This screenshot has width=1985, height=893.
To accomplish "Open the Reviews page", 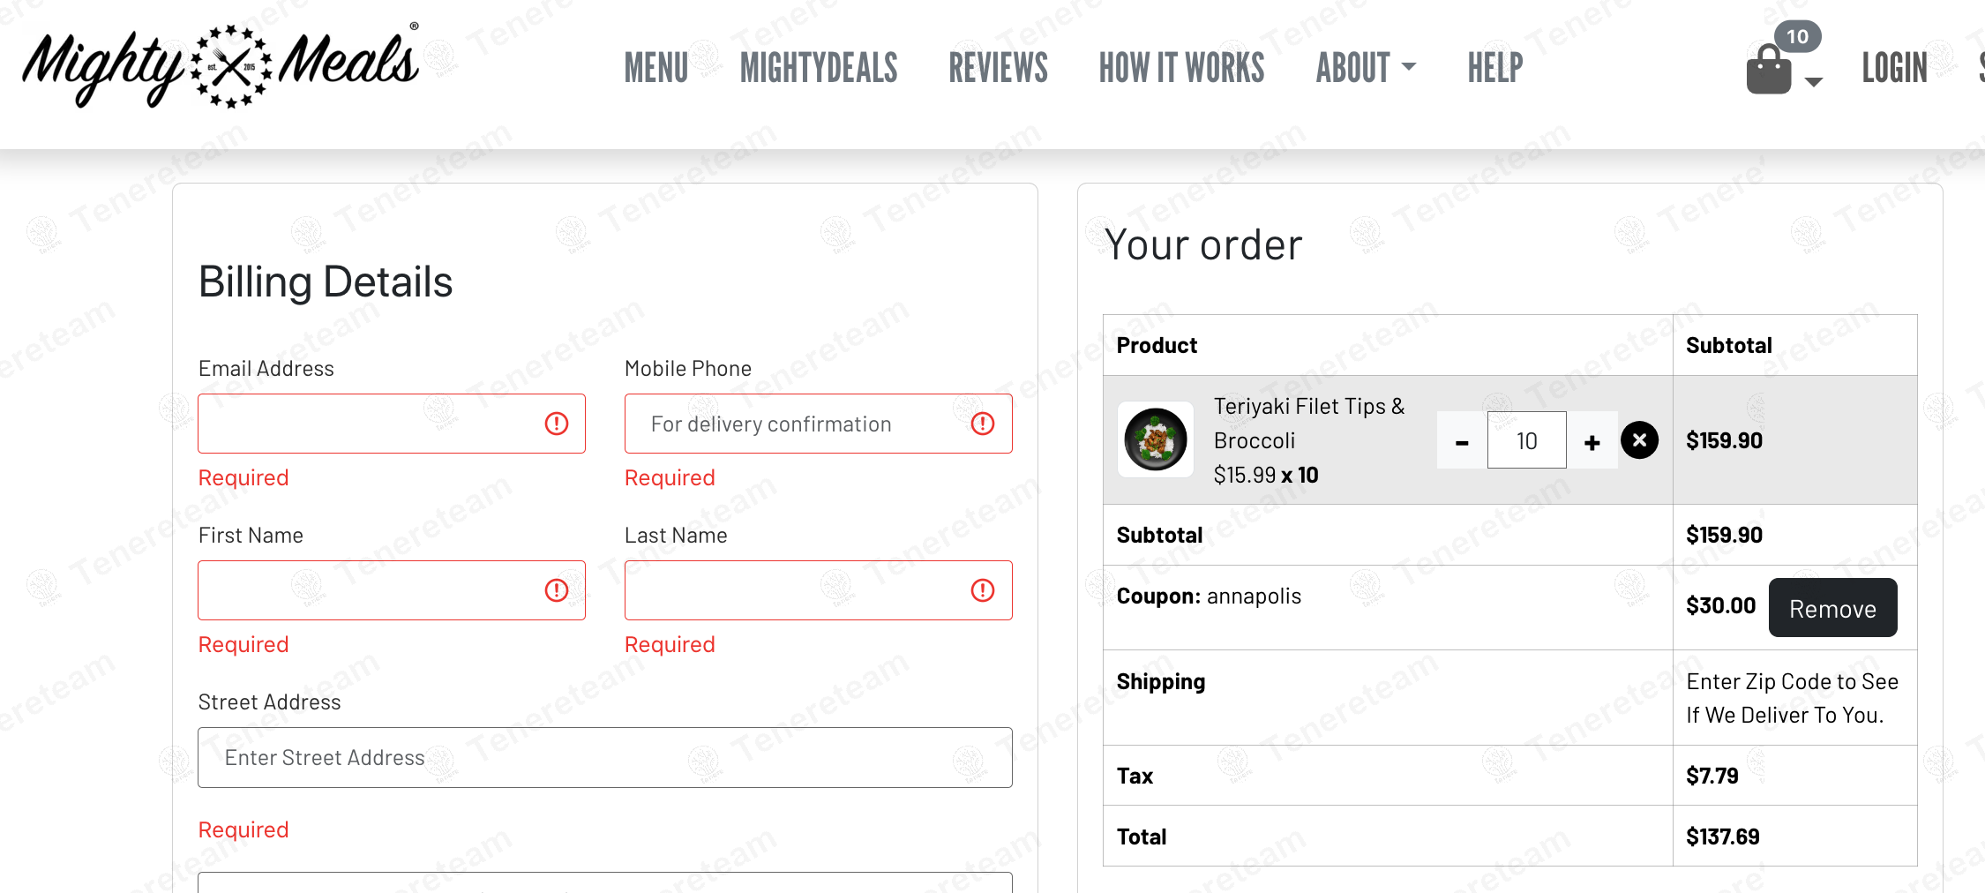I will 998,68.
